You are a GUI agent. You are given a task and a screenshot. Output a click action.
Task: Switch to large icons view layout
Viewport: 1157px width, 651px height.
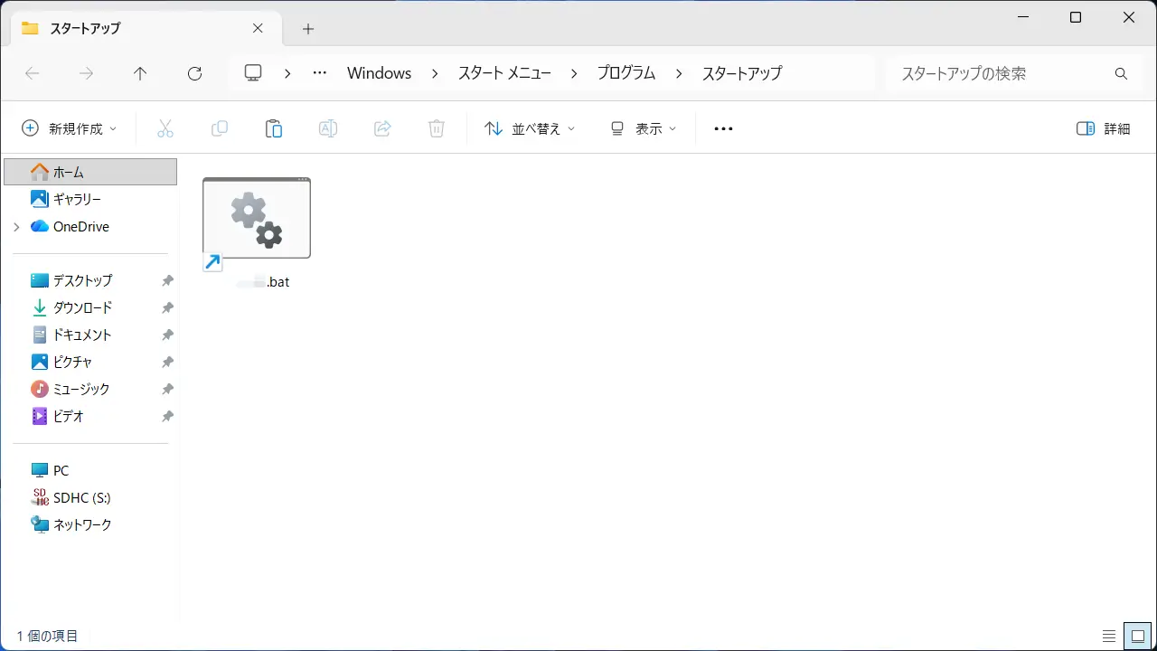[x=1138, y=636]
